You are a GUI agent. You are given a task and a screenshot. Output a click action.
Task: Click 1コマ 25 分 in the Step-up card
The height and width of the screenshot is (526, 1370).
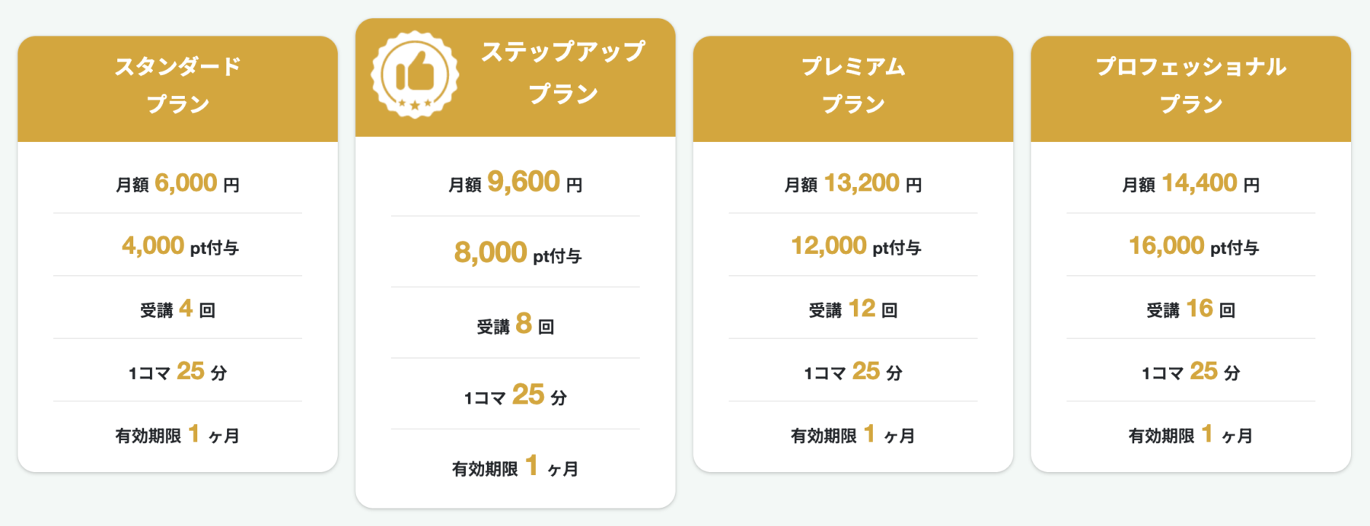point(515,395)
